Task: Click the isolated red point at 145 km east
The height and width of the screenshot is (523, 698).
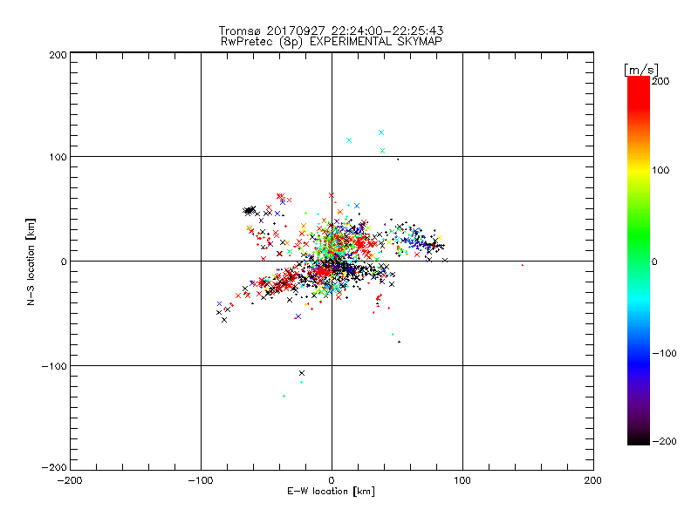Action: pos(522,265)
